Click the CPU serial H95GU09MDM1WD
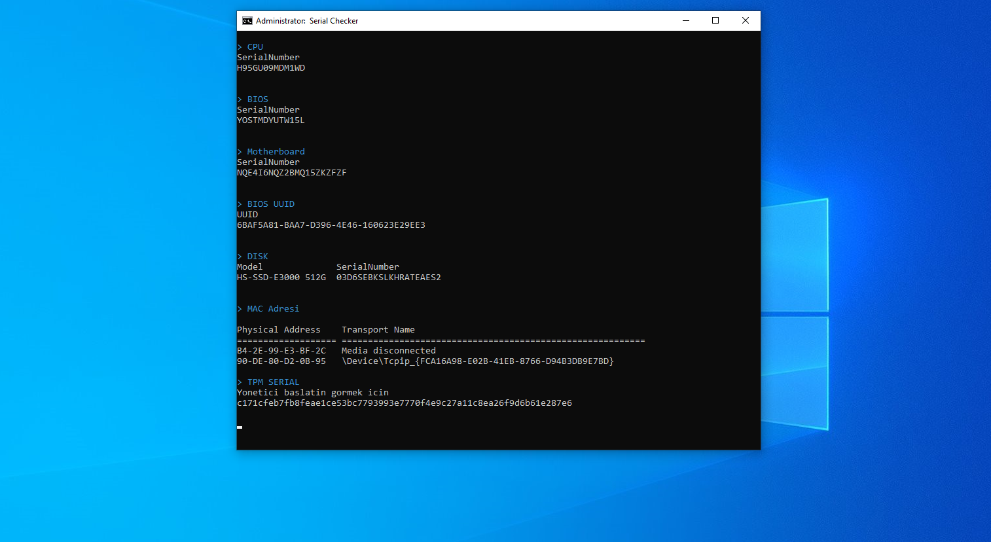 [271, 68]
